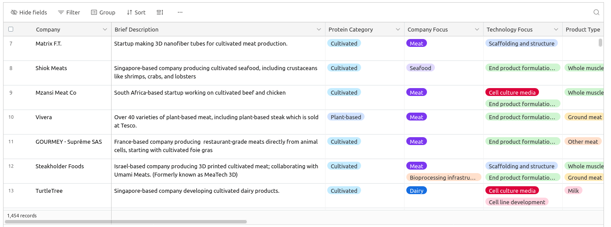Screen dimensions: 611x227
Task: Toggle the select-all checkbox in header
Action: (11, 29)
